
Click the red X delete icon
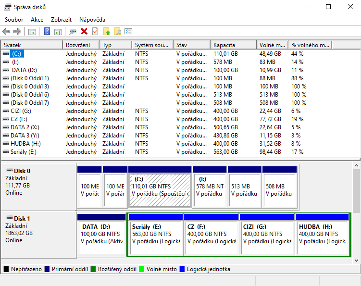click(x=84, y=32)
